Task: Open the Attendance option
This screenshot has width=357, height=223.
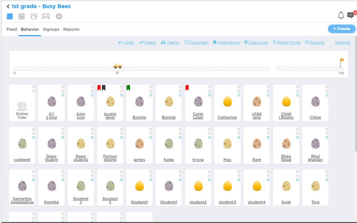Action: coord(226,43)
